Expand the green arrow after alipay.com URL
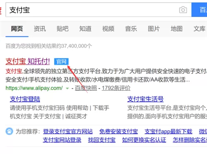This screenshot has height=154, width=207. (x=67, y=88)
